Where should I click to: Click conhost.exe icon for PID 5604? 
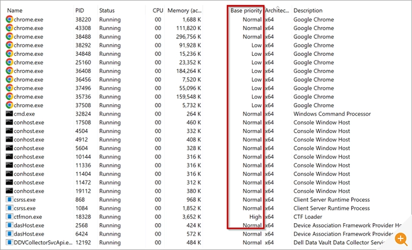9,148
